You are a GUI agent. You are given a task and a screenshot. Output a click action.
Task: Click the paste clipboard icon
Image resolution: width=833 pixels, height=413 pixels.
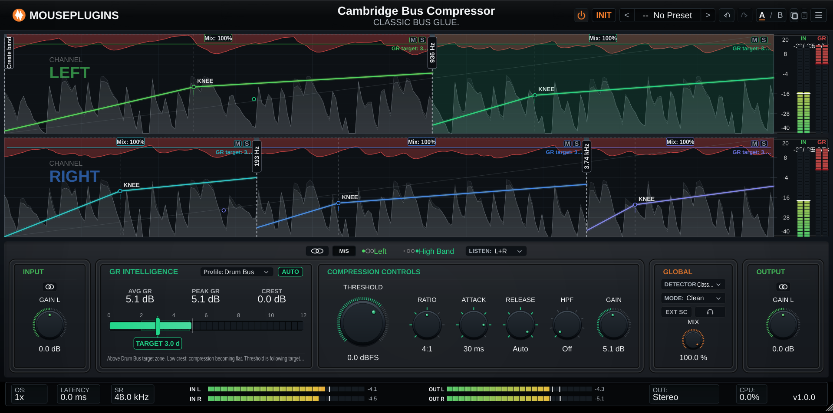tap(804, 16)
